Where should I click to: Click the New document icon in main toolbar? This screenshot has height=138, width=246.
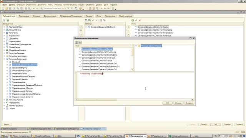point(3,8)
